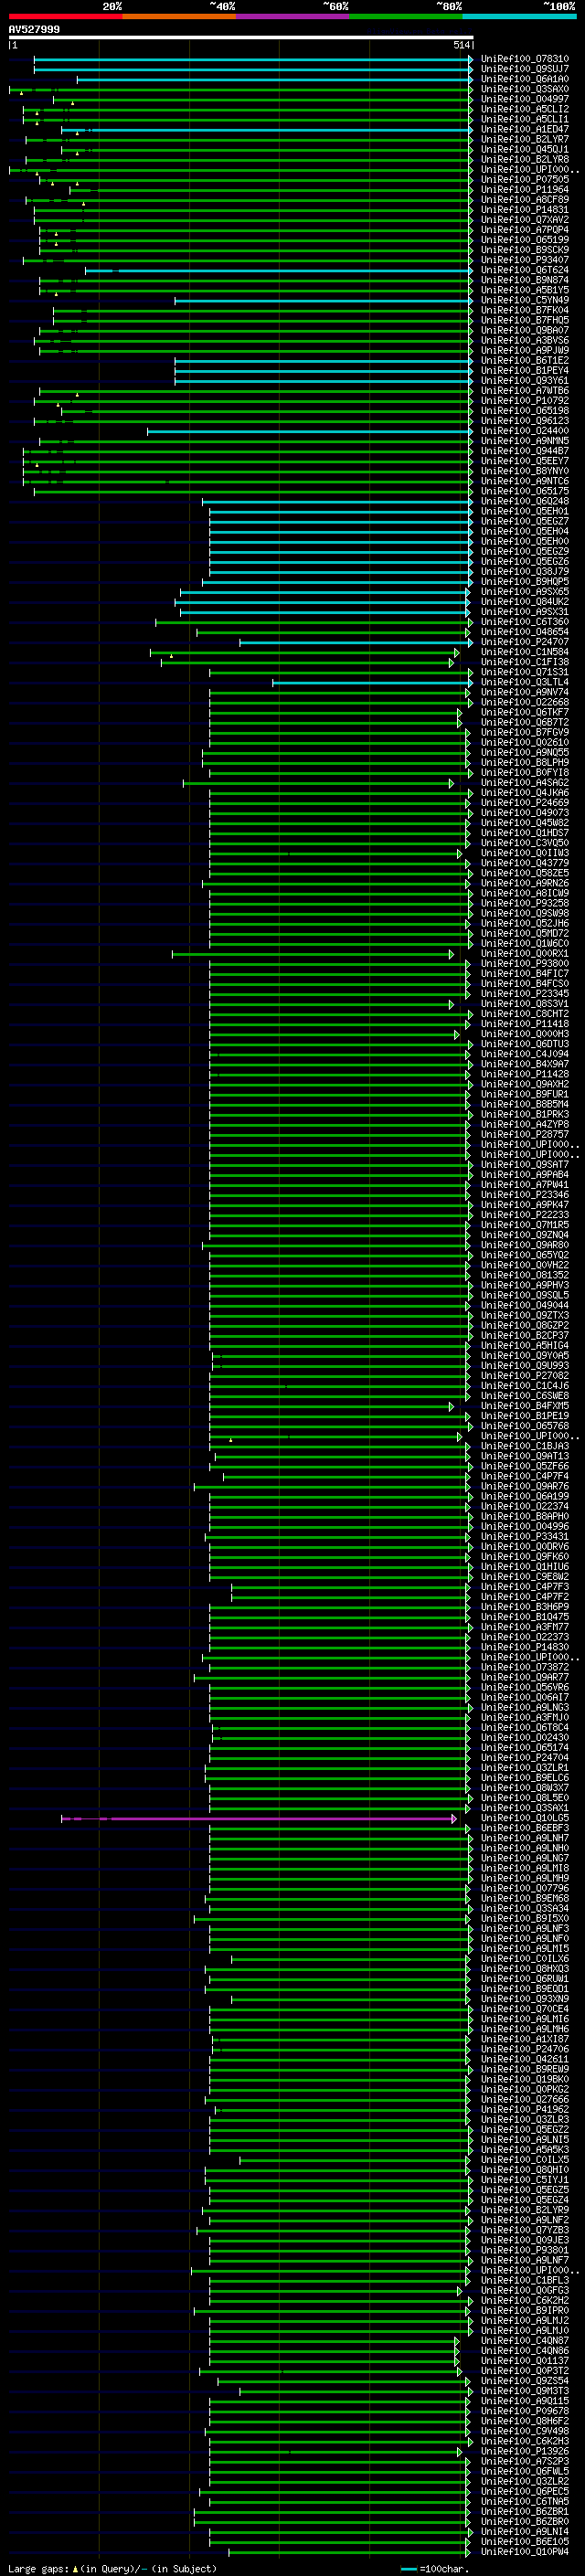Screen dimensions: 585x2576
Task: Open hit UniRef100_Q6A1A0
Action: coord(525,79)
